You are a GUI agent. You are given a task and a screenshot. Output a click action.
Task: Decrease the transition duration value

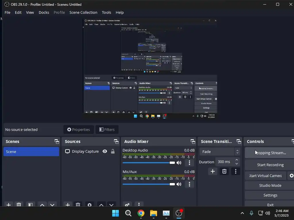coord(237,164)
